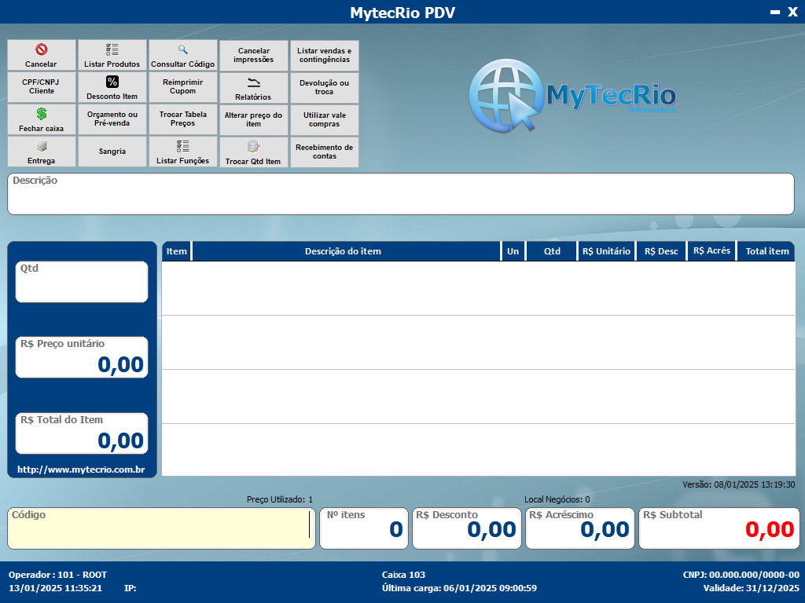Click inside the Código input field
Image resolution: width=805 pixels, height=603 pixels.
(x=161, y=528)
